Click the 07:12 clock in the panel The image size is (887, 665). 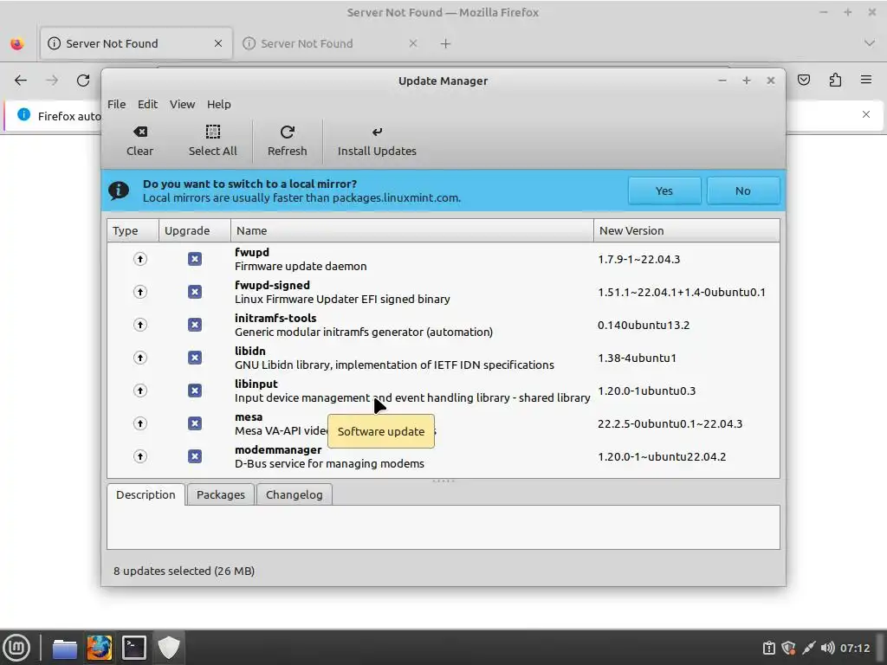[854, 648]
